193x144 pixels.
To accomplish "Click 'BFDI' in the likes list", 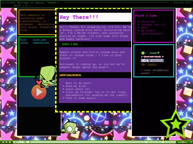I will [x=144, y=28].
